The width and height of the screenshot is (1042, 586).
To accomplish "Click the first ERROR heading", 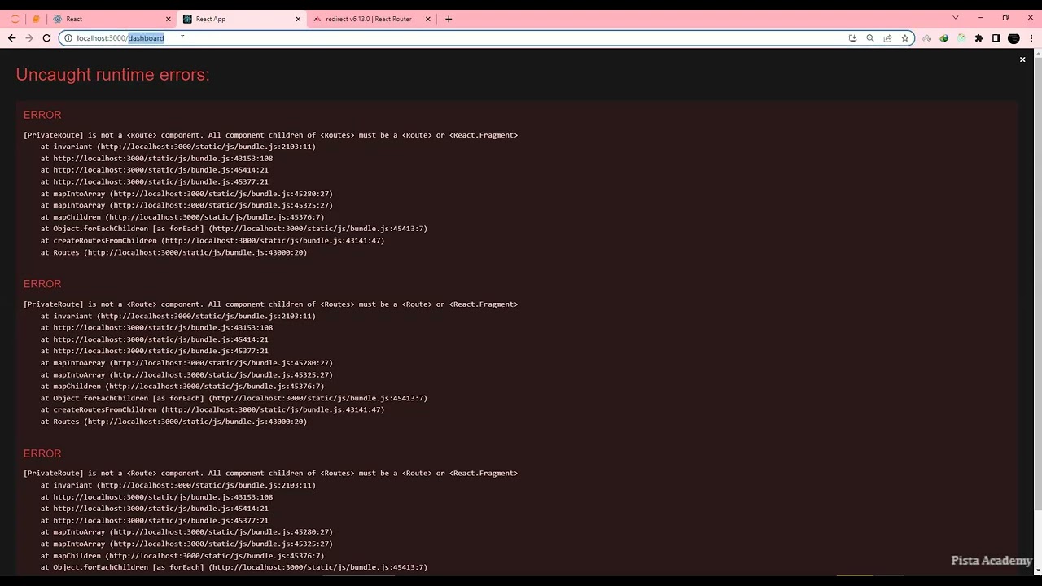I will click(42, 115).
